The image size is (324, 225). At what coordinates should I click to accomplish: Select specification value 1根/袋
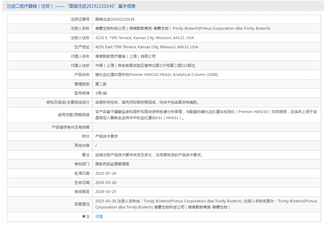tap(101, 93)
